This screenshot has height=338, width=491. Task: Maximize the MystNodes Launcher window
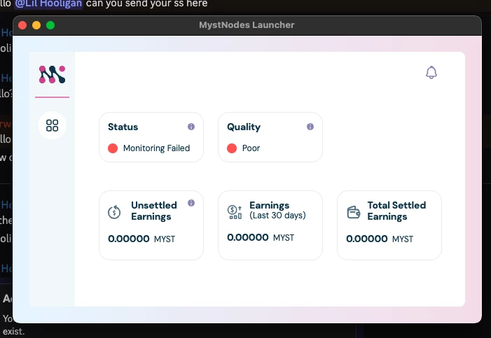[x=50, y=25]
